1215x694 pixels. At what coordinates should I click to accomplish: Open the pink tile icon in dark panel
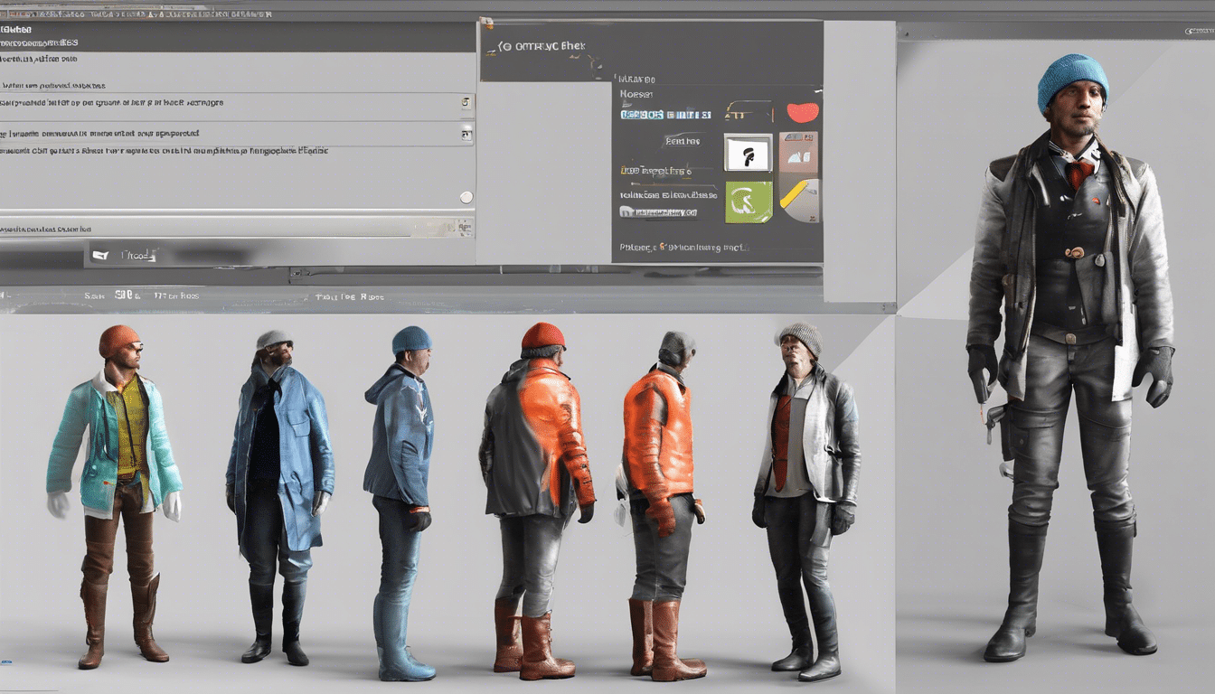click(798, 154)
